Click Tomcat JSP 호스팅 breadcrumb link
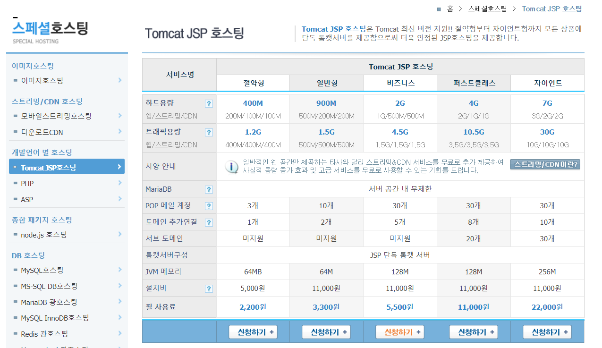The image size is (602, 348). tap(551, 9)
